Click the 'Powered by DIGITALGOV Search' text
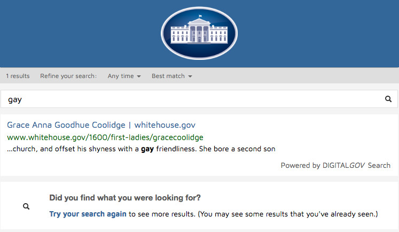The image size is (399, 232). [335, 165]
